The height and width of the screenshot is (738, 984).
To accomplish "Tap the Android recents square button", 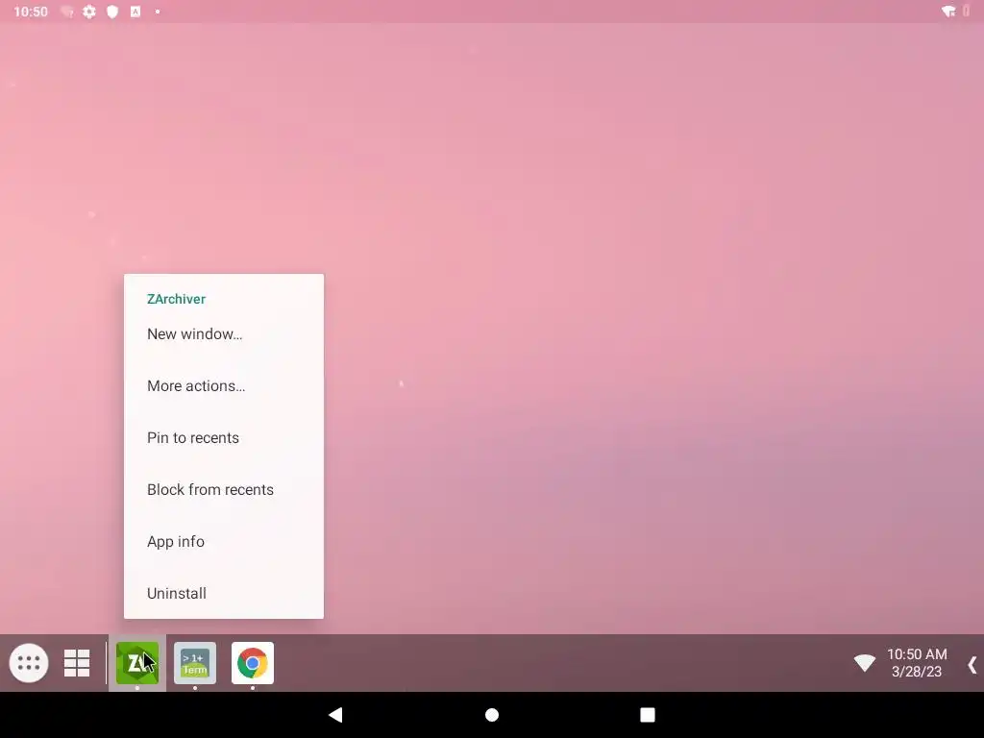I will [x=648, y=715].
